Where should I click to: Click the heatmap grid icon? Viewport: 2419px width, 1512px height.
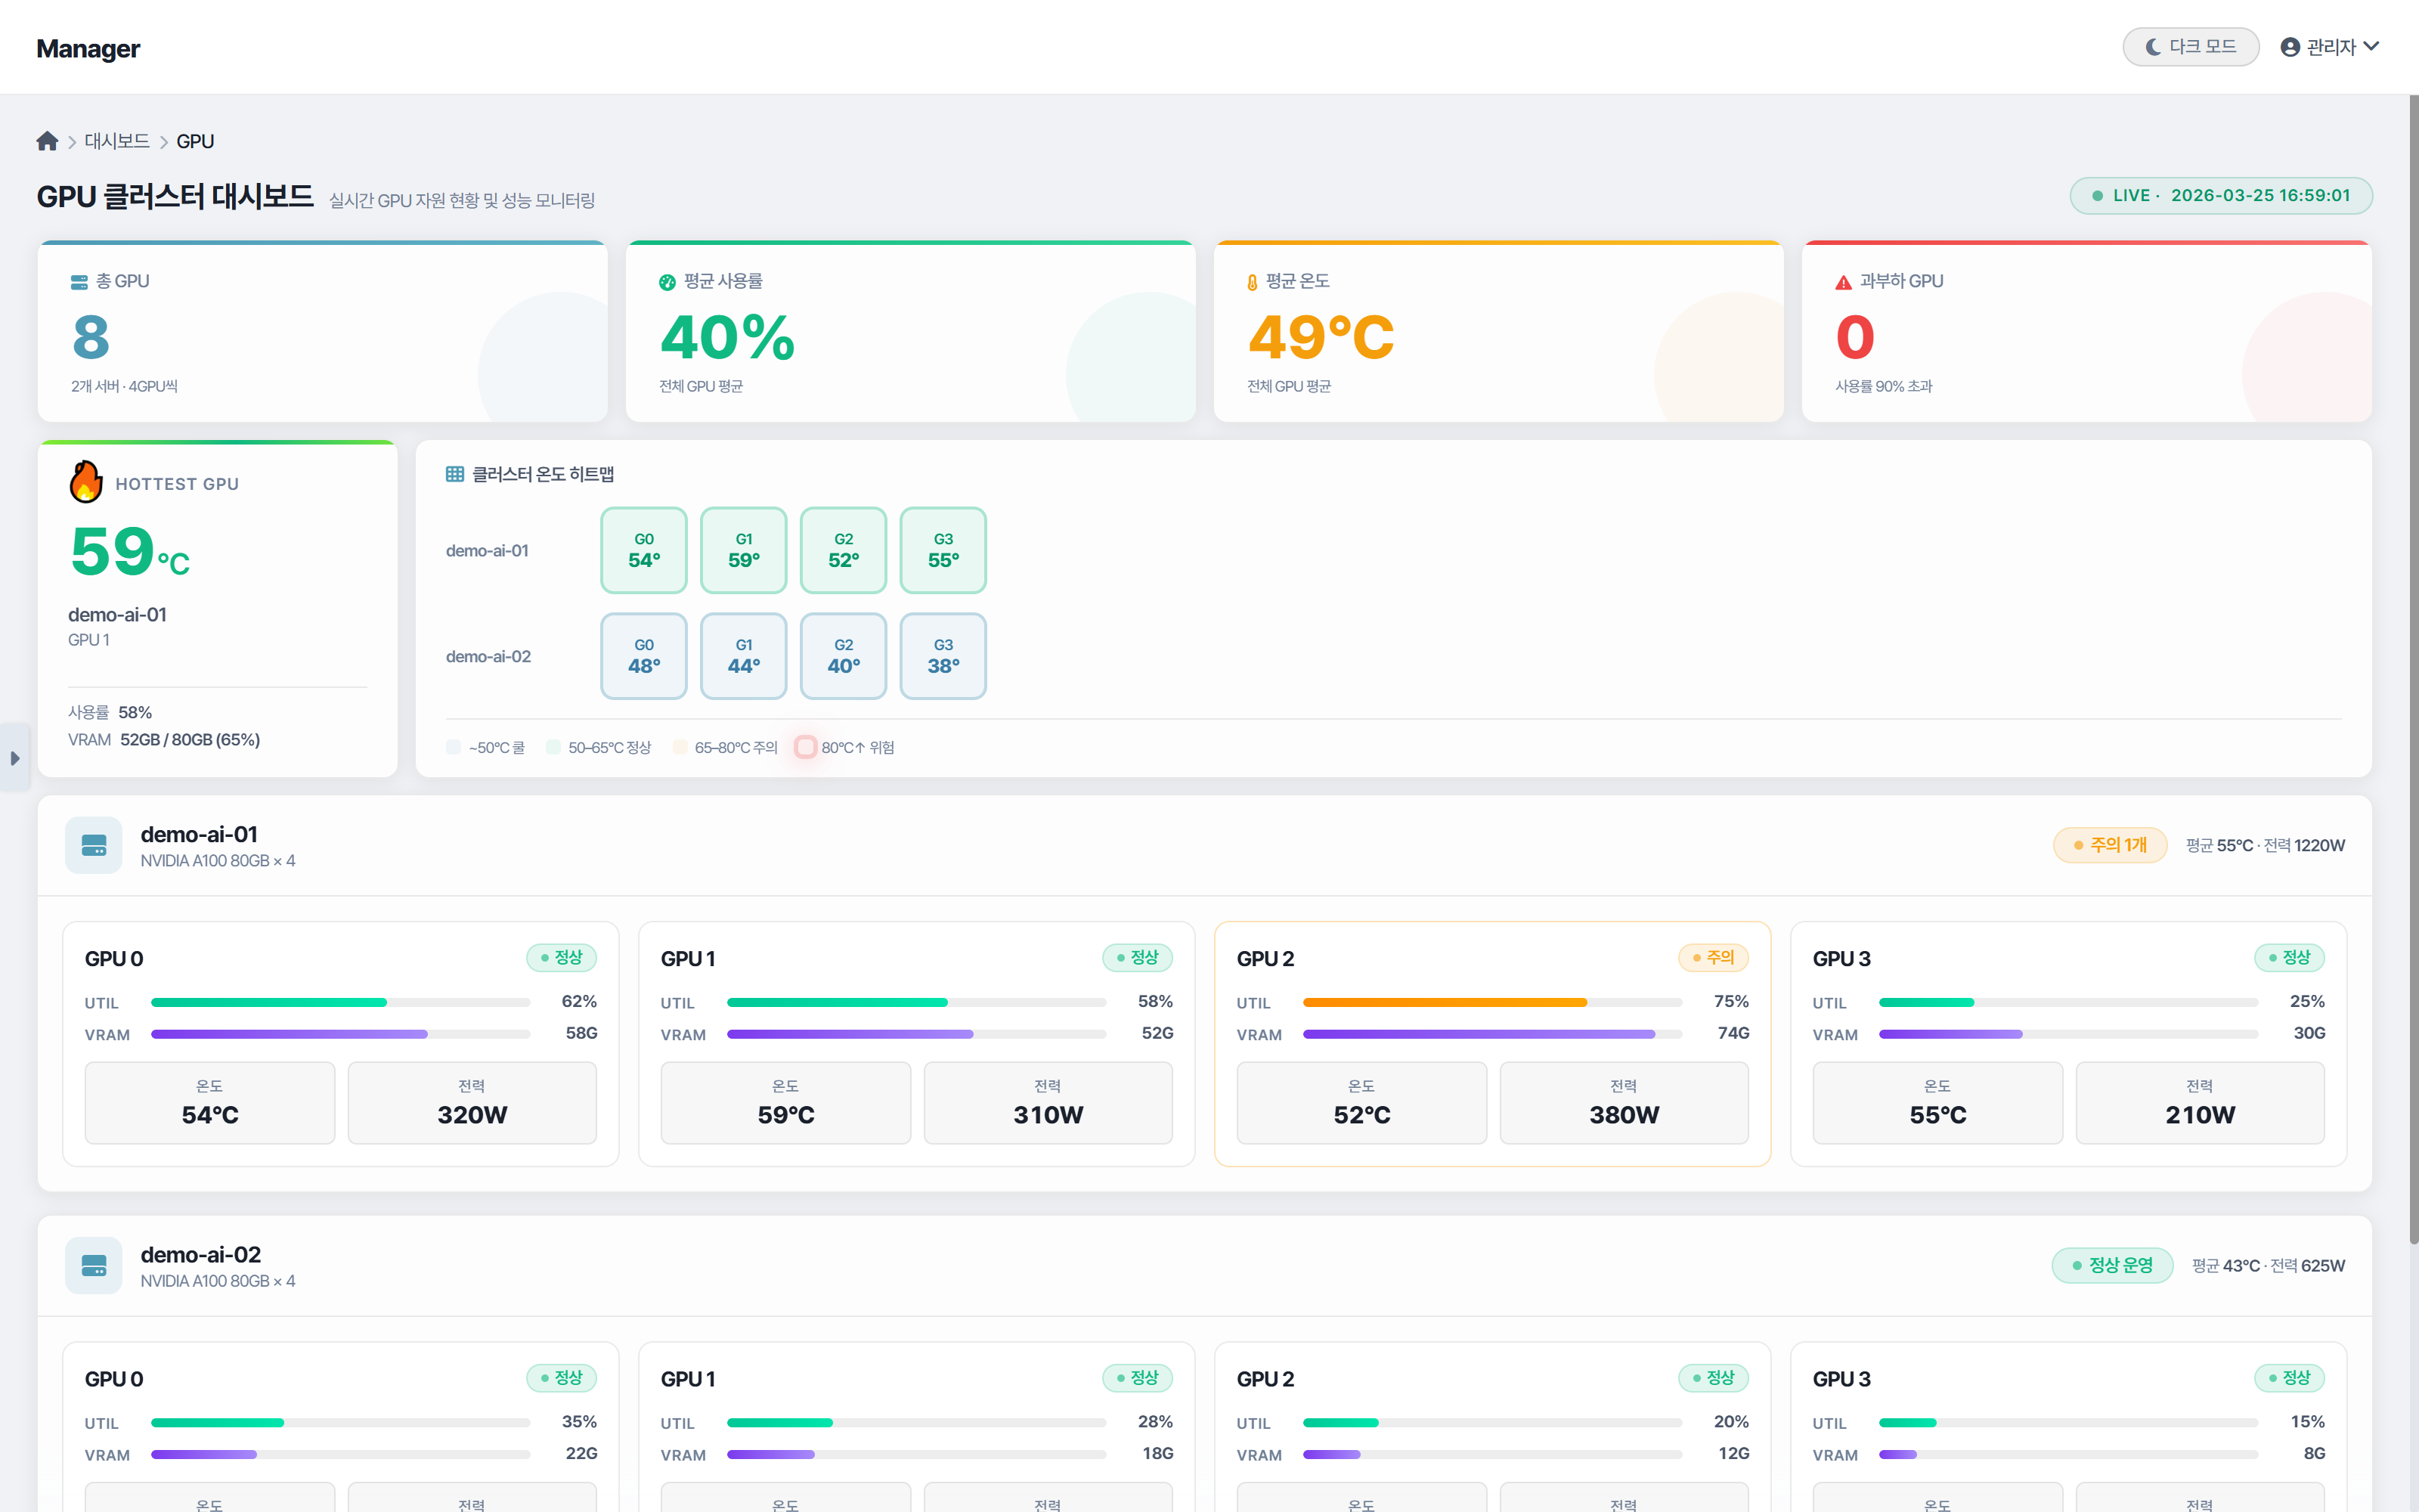click(455, 474)
